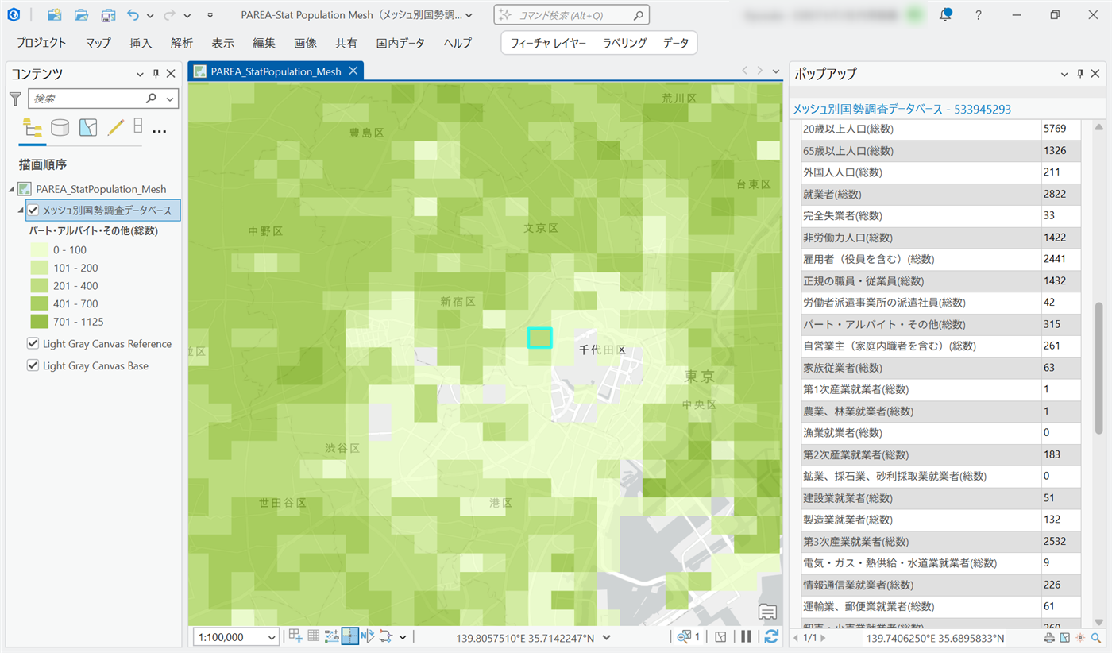The image size is (1112, 653).
Task: Open the 解析 ribbon tab
Action: click(x=181, y=43)
